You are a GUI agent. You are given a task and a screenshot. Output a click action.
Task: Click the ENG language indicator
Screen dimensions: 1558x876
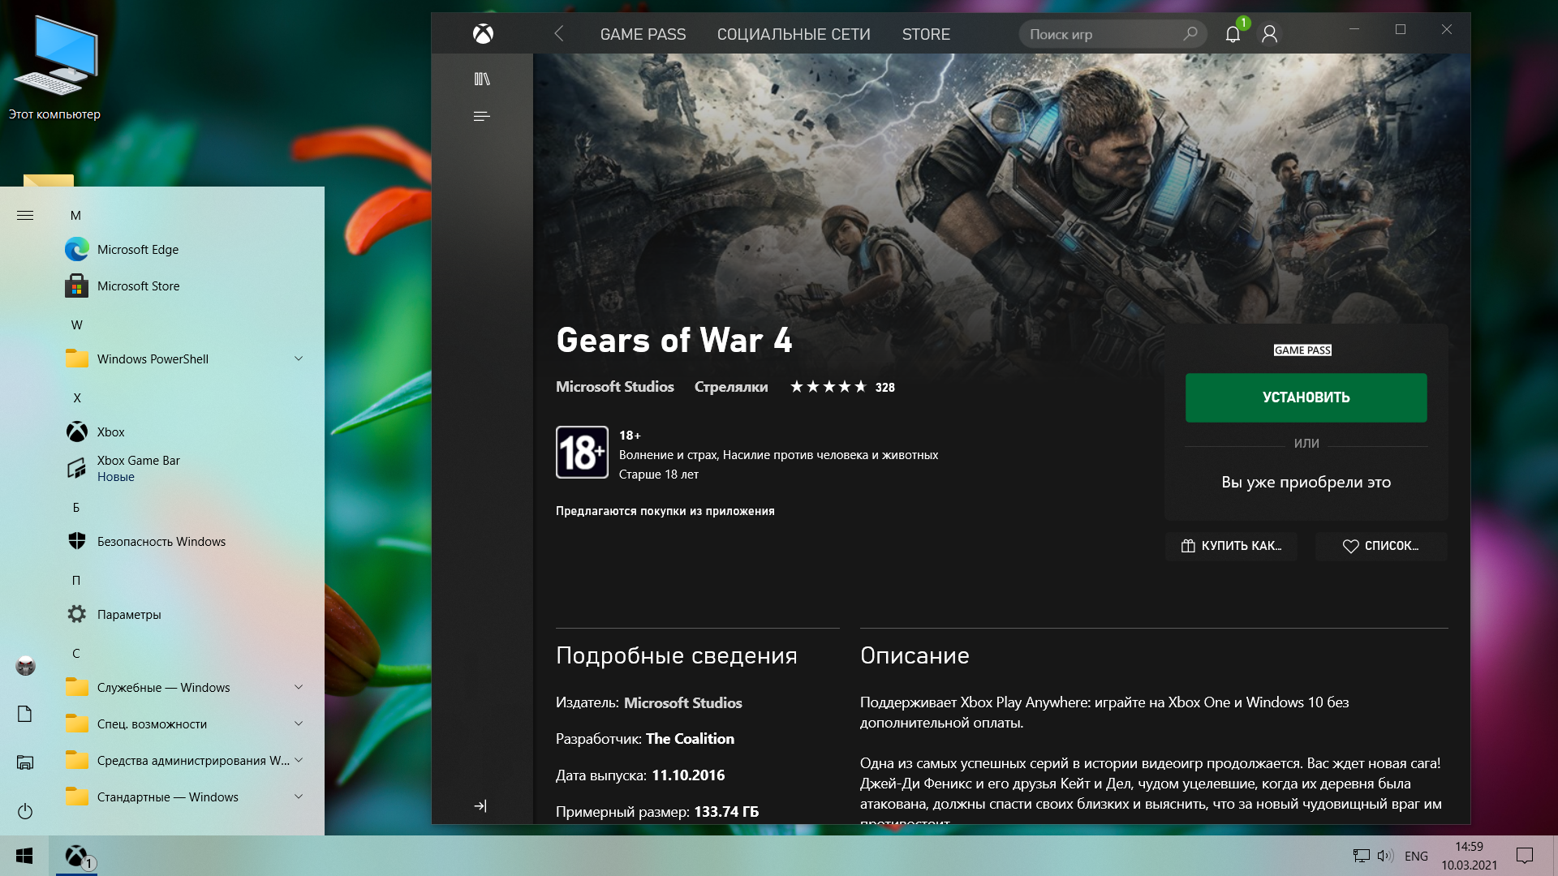1416,856
